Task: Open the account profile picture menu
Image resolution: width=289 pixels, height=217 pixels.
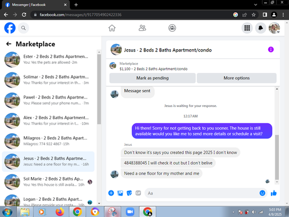Action: click(x=274, y=28)
